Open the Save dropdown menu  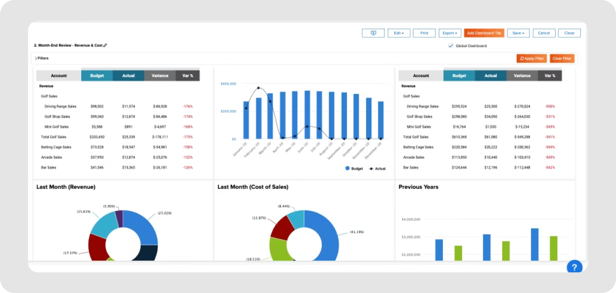pos(518,33)
